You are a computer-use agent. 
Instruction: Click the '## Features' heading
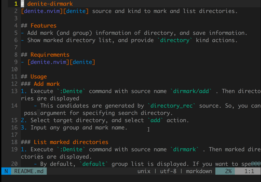(x=39, y=26)
